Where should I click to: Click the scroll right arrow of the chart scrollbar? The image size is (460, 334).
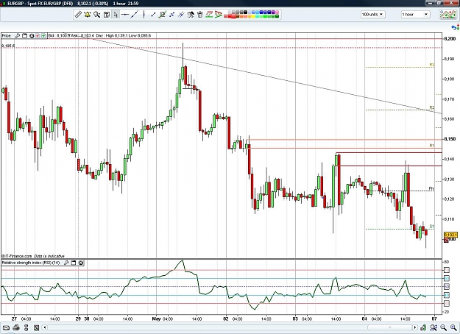(x=415, y=327)
